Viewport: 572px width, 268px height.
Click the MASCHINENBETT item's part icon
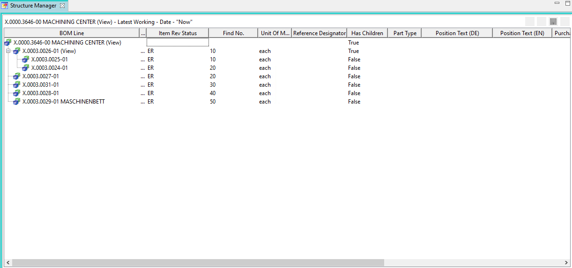[17, 102]
